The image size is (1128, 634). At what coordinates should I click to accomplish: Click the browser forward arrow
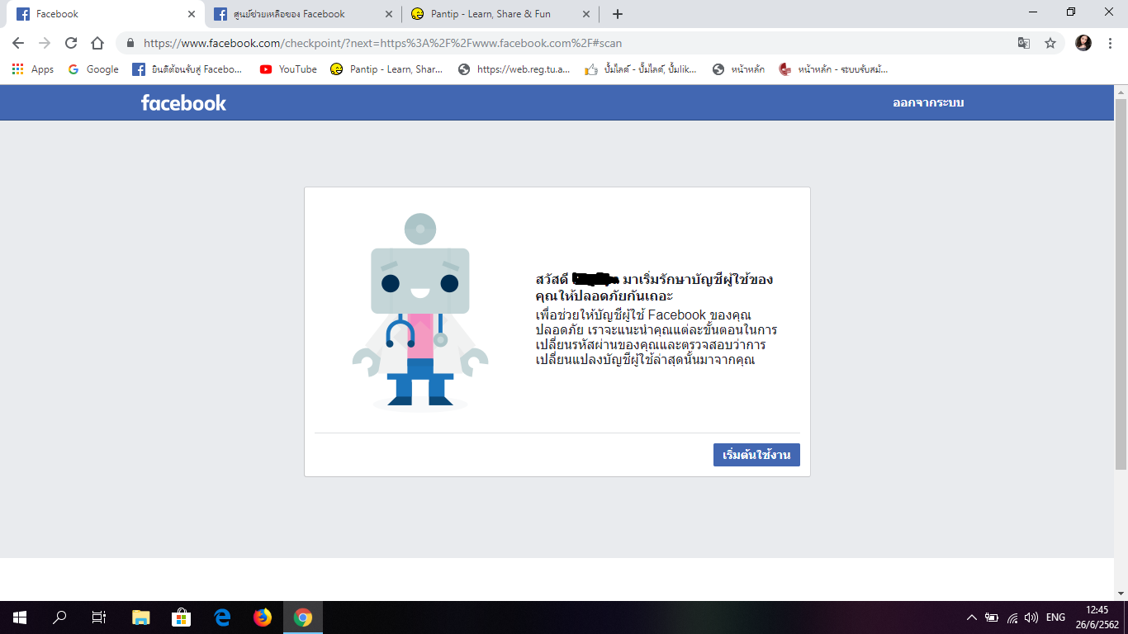[x=45, y=43]
